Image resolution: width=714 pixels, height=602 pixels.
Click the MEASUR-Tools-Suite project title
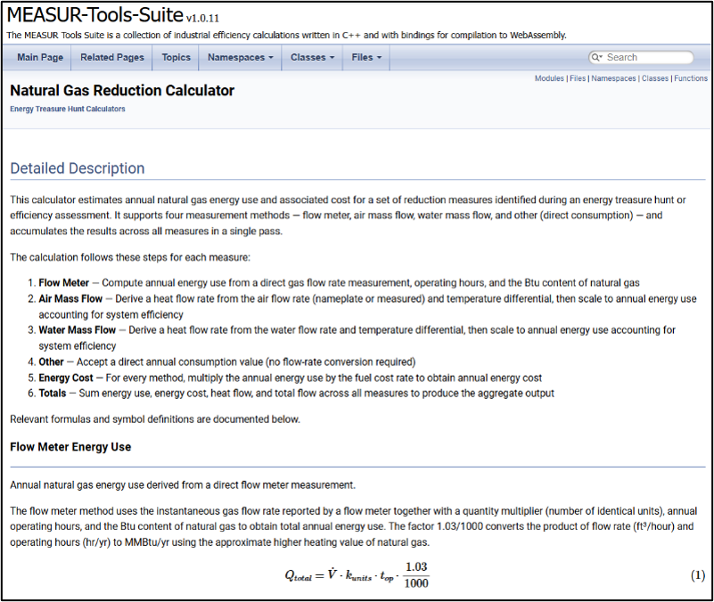point(95,15)
